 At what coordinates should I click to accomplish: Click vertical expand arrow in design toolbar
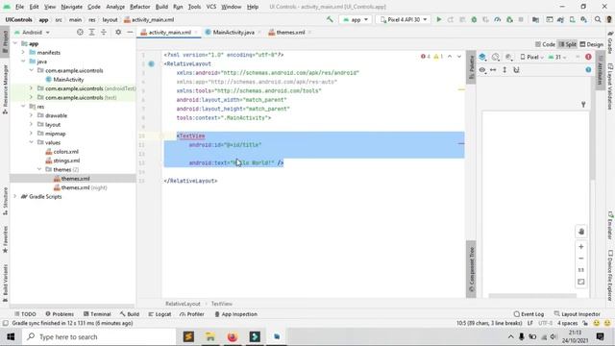[504, 70]
